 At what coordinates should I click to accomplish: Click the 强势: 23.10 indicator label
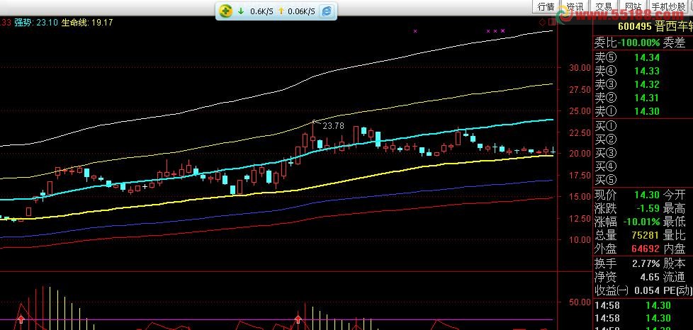coord(36,23)
